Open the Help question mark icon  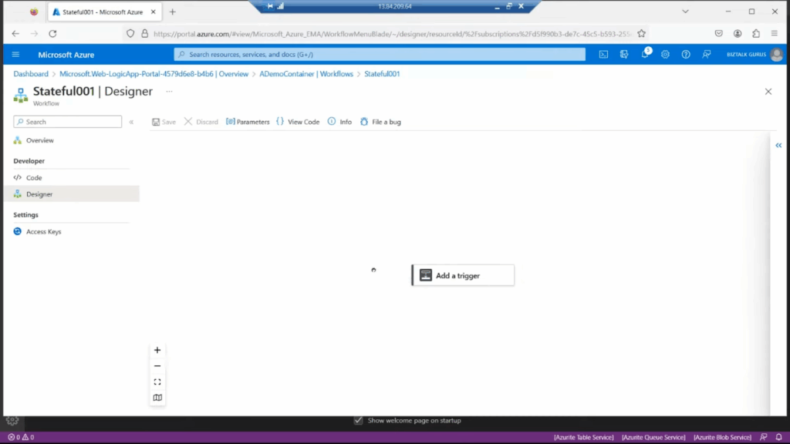686,55
